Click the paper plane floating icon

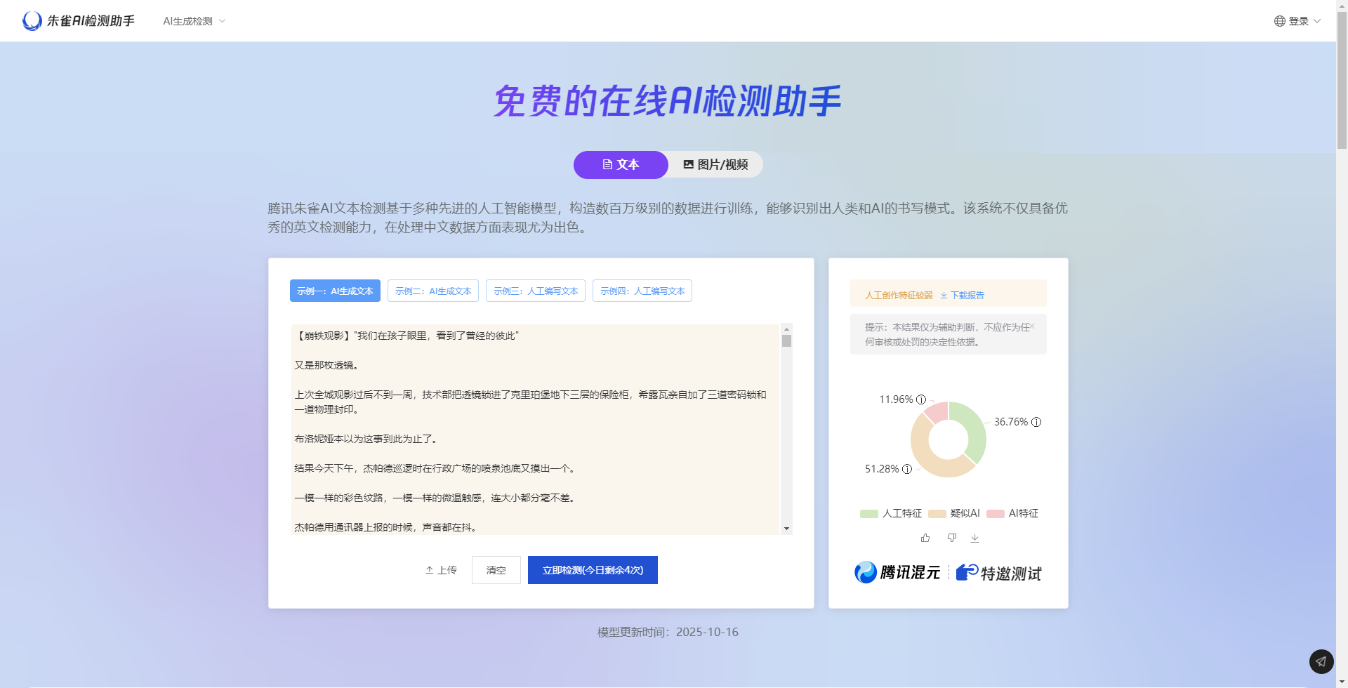(1321, 661)
